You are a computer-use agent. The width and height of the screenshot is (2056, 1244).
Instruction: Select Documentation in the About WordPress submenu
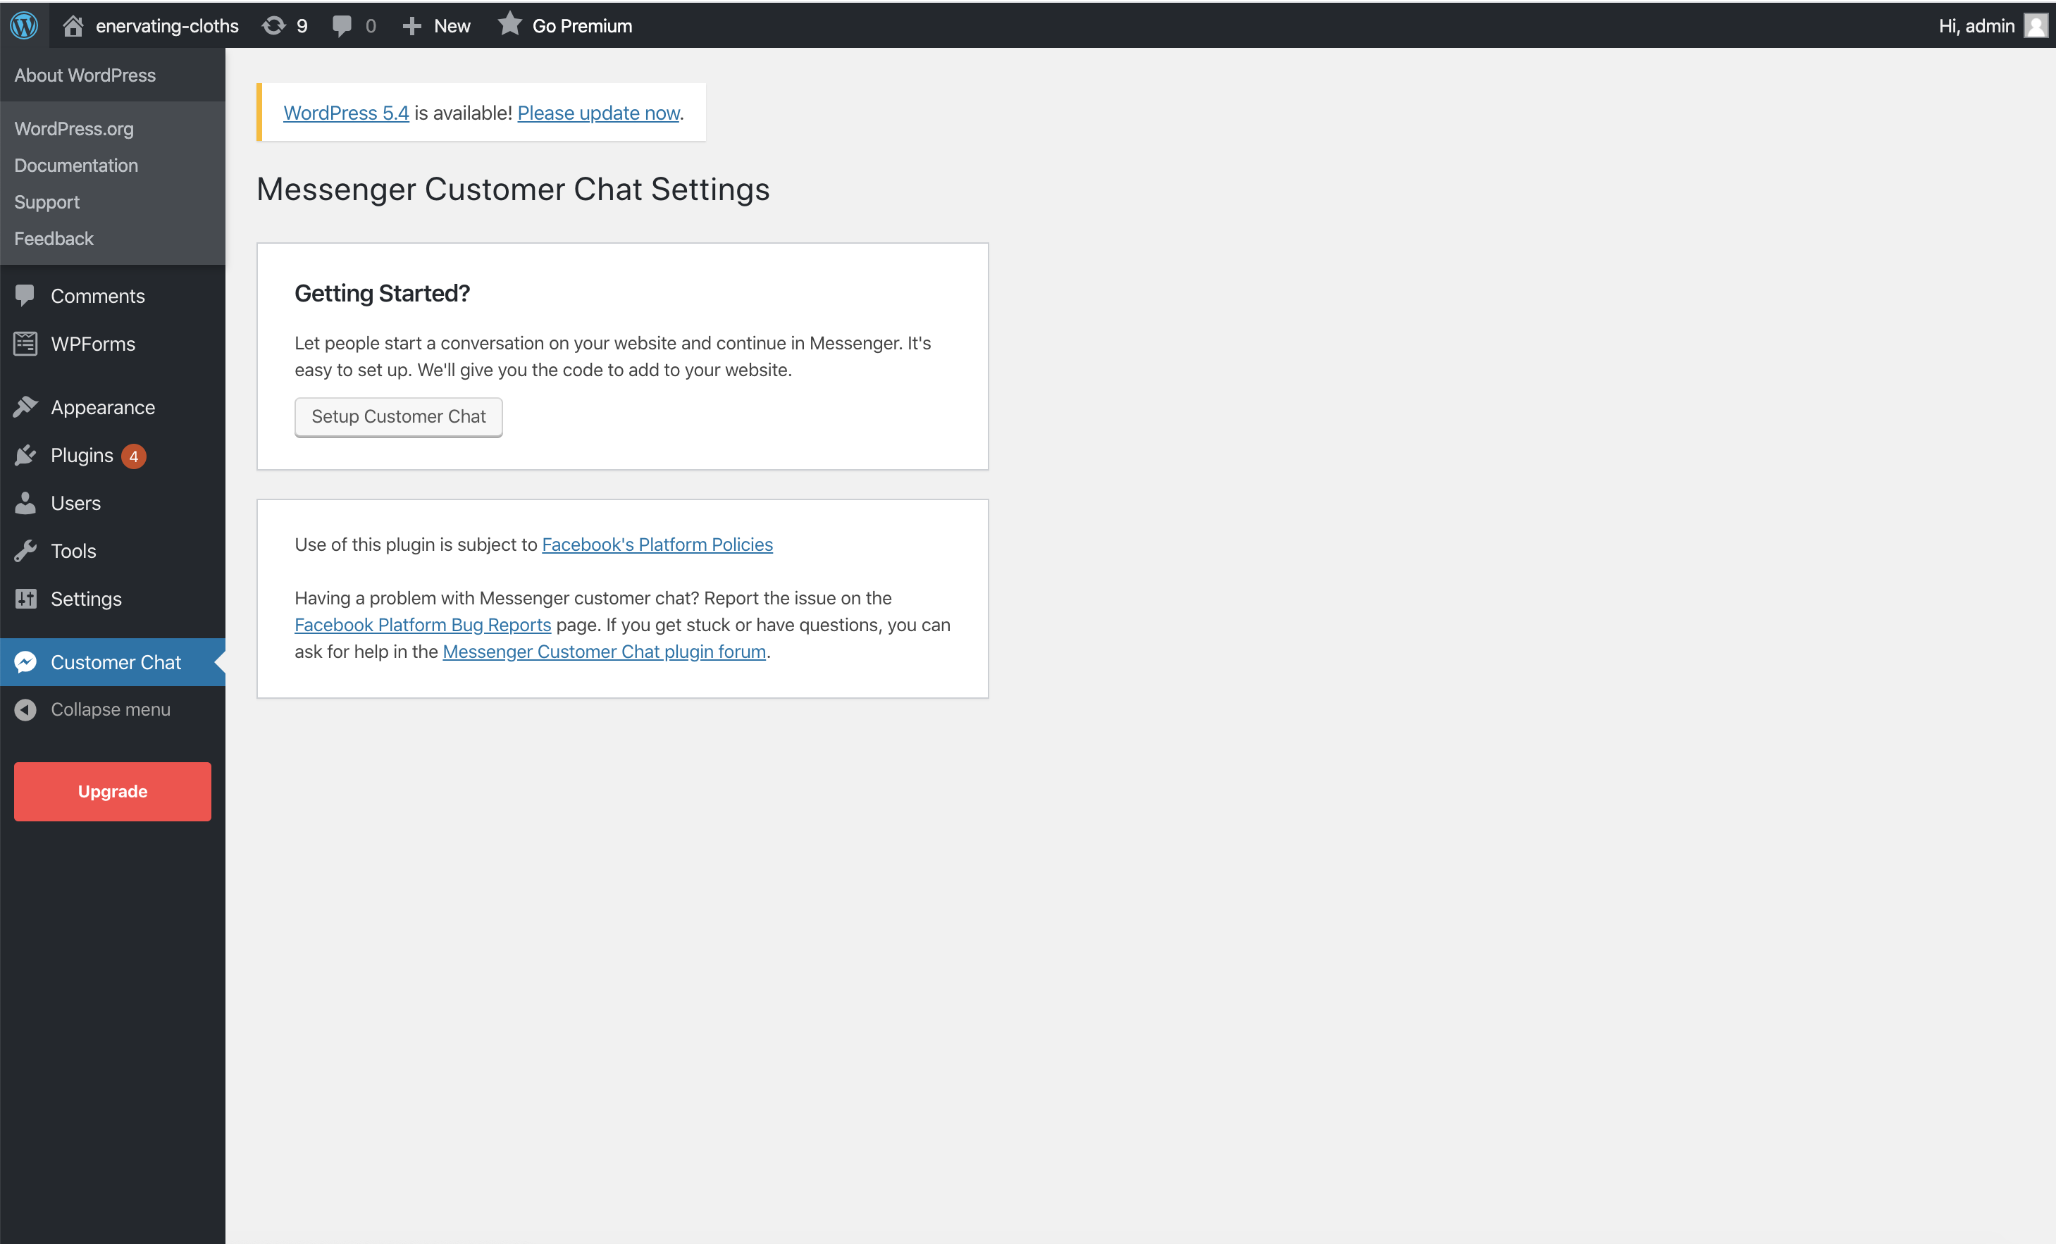click(76, 166)
